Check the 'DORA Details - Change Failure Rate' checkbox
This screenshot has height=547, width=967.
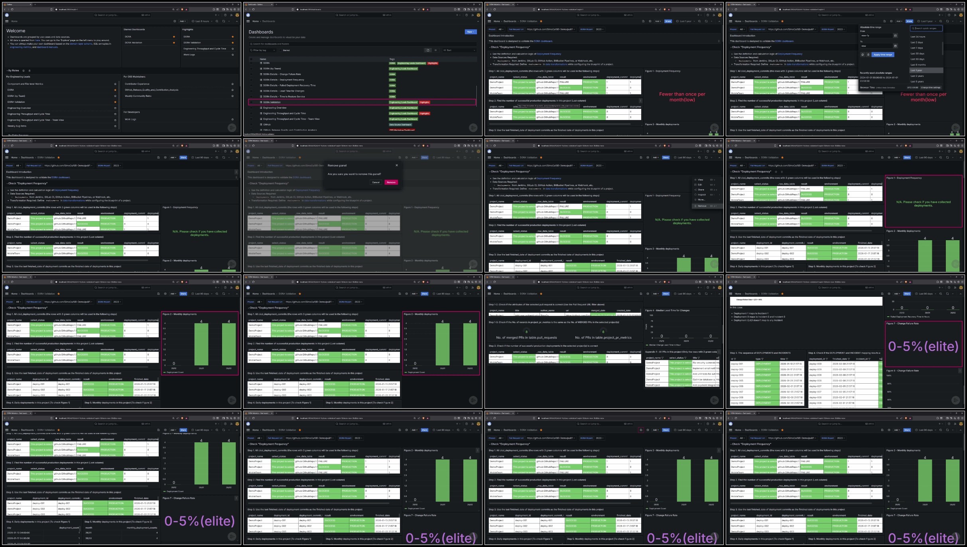(251, 74)
